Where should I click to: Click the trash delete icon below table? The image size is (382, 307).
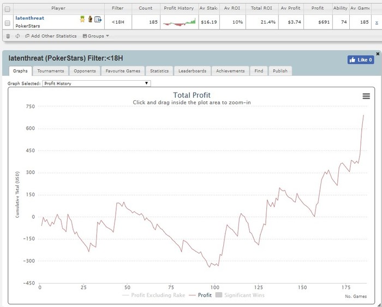coord(8,36)
